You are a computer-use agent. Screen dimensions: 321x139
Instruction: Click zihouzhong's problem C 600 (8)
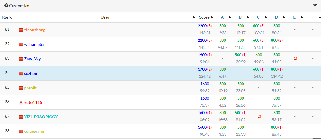click(259, 26)
